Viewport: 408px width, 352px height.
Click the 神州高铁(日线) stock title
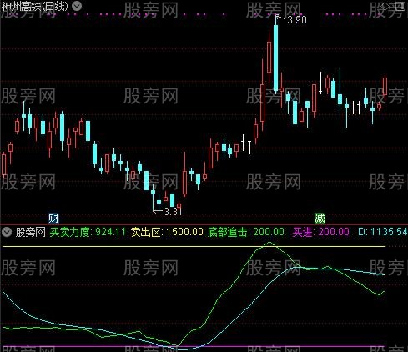[34, 6]
